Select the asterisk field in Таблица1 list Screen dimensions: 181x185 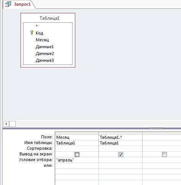point(37,26)
